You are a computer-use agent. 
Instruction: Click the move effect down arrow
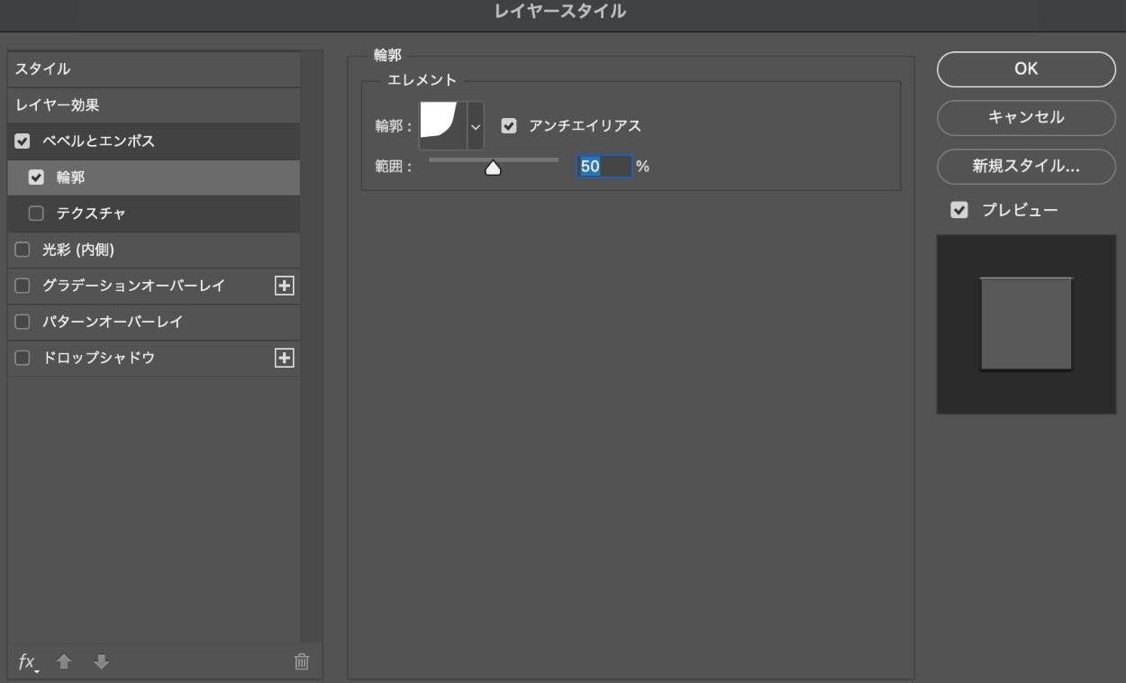pos(101,662)
